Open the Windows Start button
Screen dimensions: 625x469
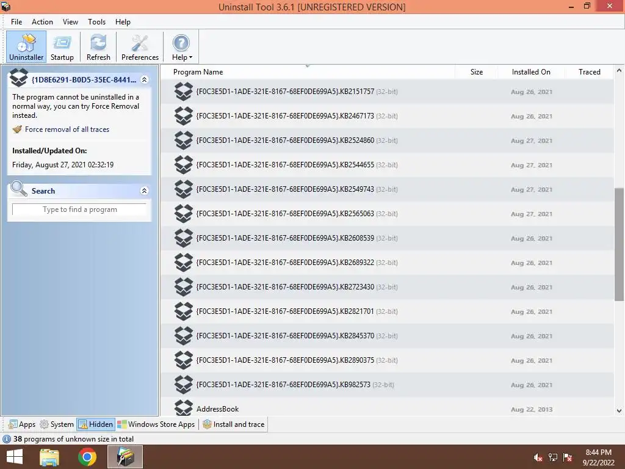point(15,457)
